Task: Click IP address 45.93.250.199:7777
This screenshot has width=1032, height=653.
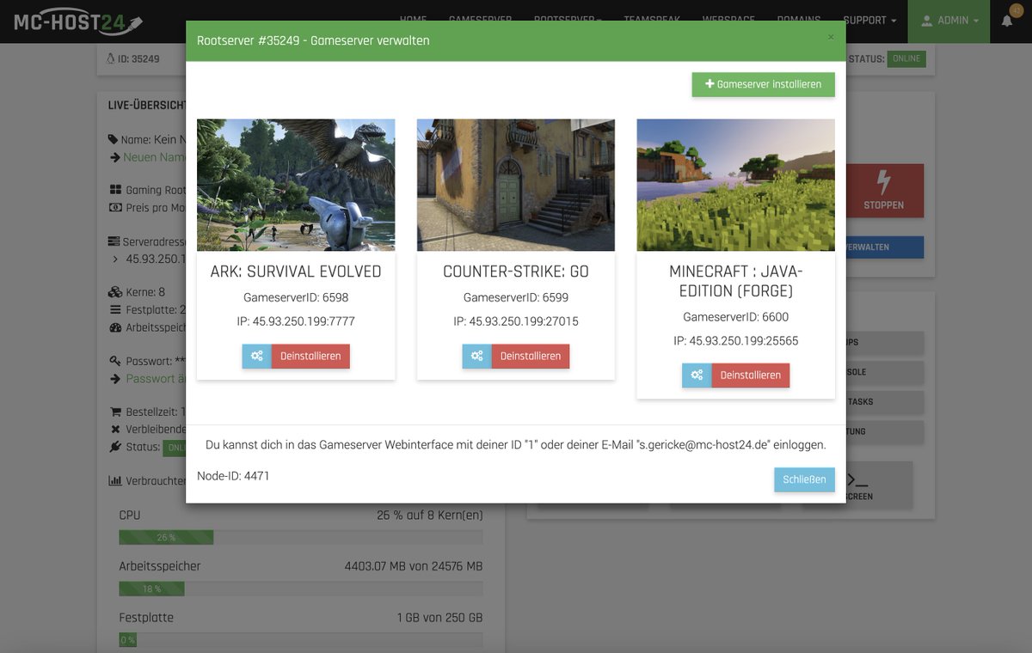Action: tap(296, 322)
